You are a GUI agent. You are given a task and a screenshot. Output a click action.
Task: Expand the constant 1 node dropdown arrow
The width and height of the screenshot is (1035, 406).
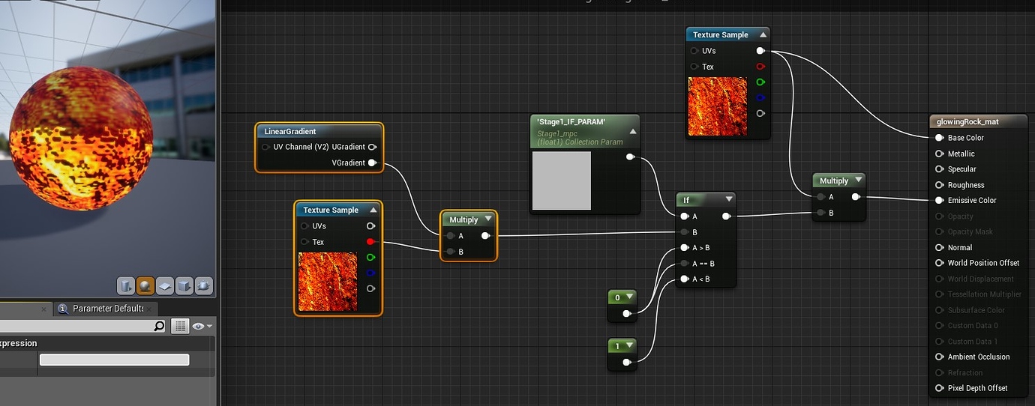(x=628, y=345)
